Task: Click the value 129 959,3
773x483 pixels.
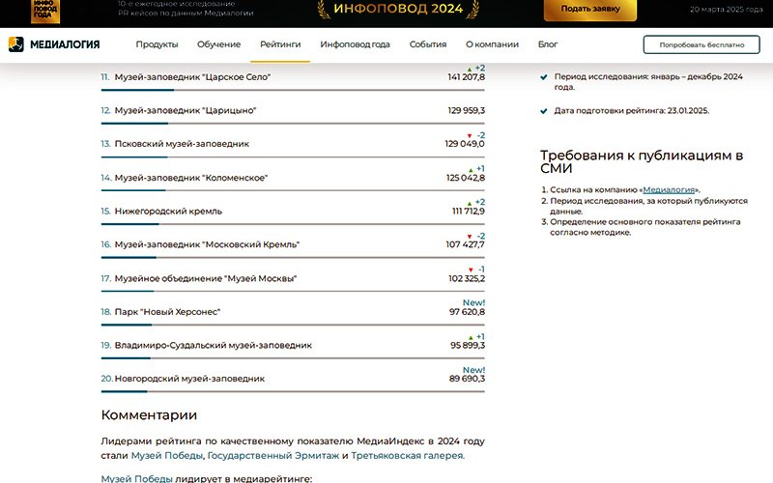Action: (x=466, y=110)
